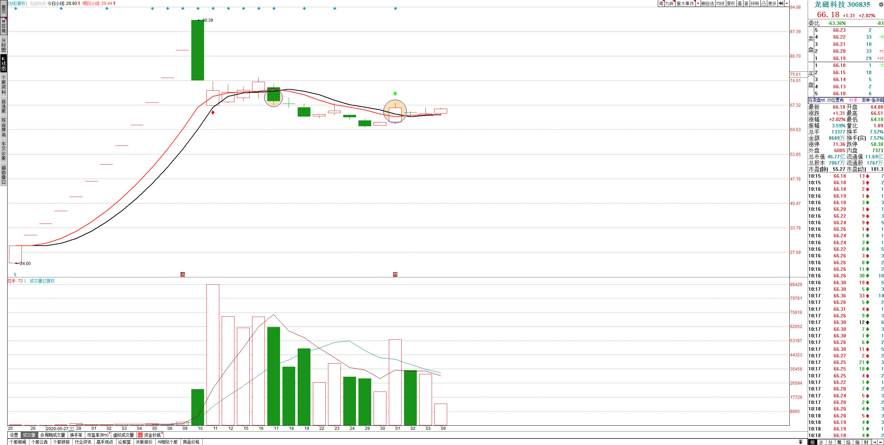Open 个股研报 bottom tab
This screenshot has height=445, width=884.
(61, 442)
